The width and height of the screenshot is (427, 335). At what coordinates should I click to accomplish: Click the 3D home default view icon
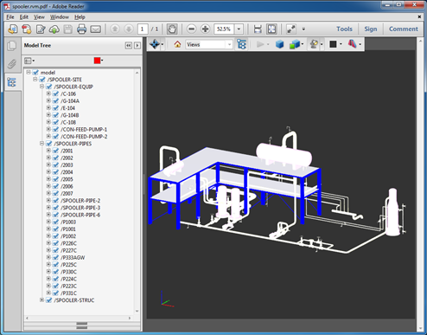[177, 44]
